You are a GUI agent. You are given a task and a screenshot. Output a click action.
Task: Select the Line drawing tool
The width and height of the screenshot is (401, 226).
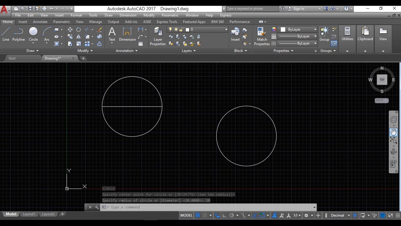pos(6,34)
